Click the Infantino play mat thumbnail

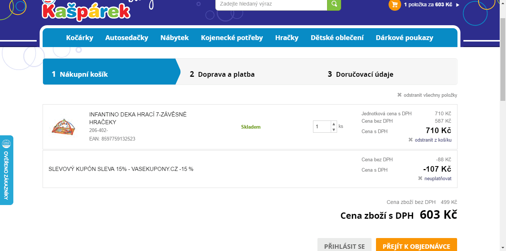pos(63,127)
